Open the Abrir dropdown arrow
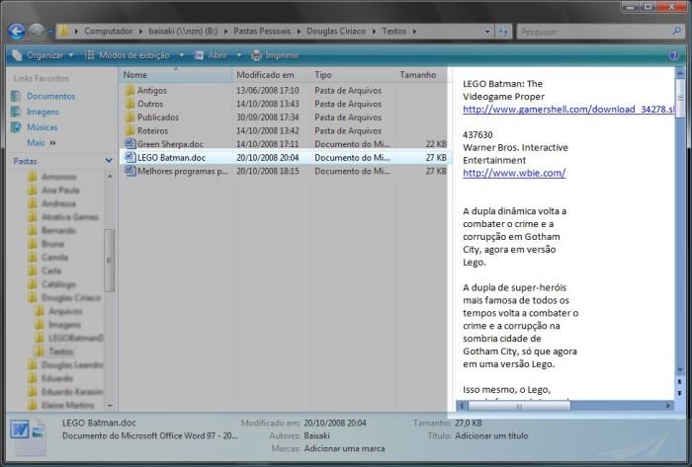This screenshot has height=467, width=692. coord(239,55)
